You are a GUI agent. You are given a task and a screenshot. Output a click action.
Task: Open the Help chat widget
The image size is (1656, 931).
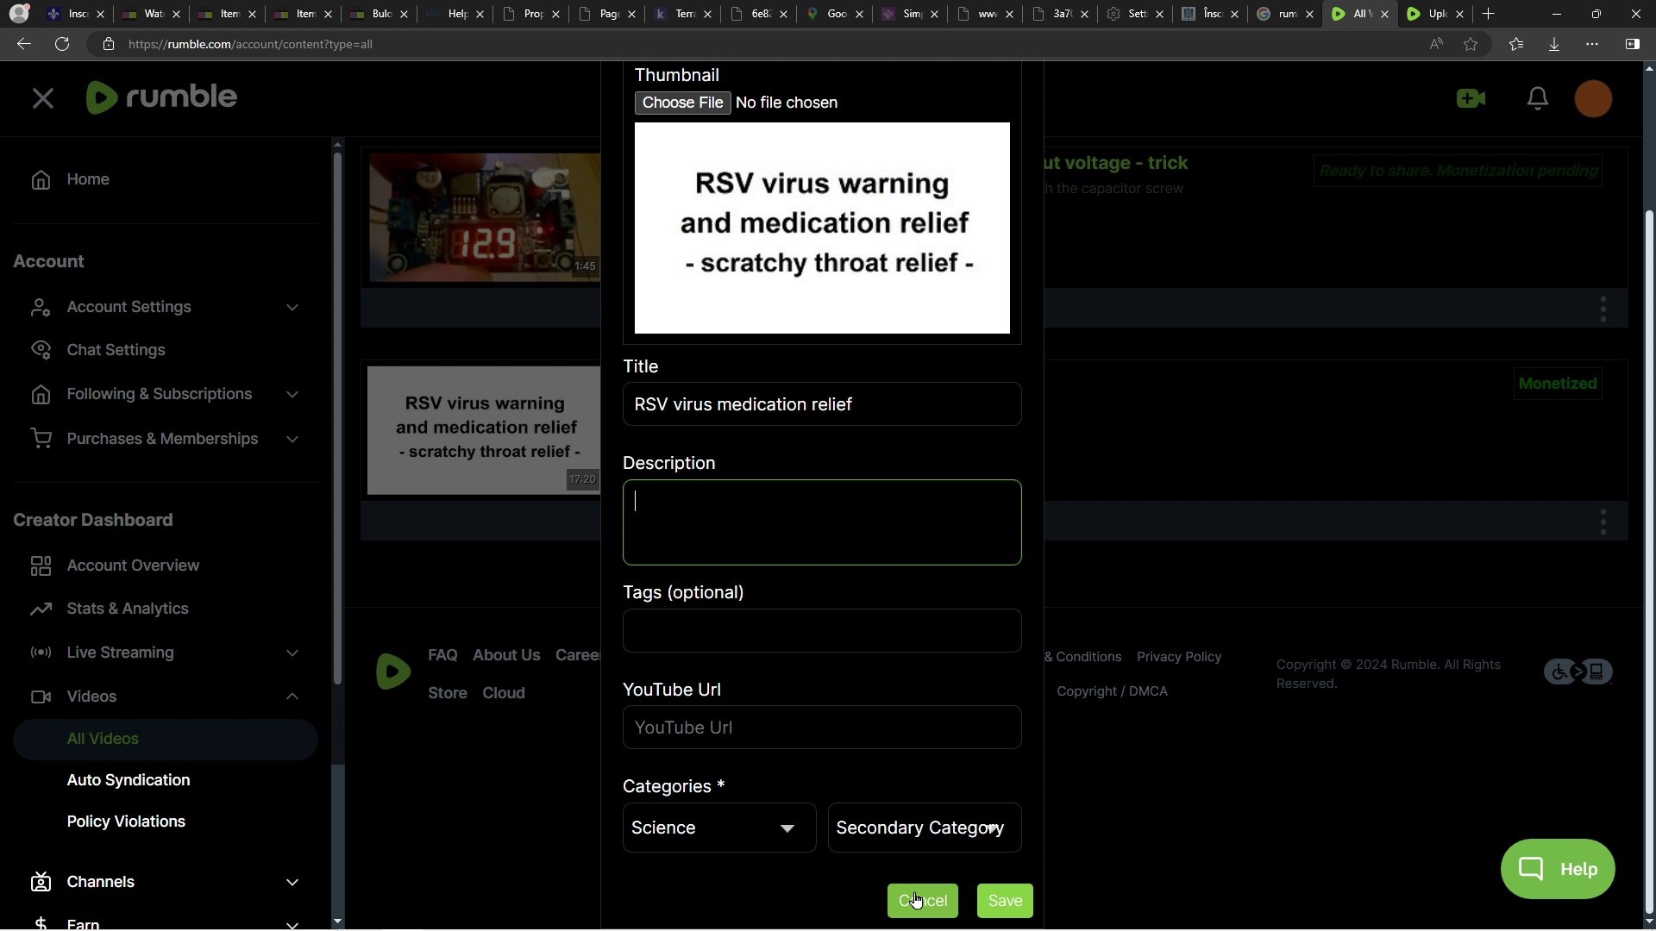[1558, 869]
